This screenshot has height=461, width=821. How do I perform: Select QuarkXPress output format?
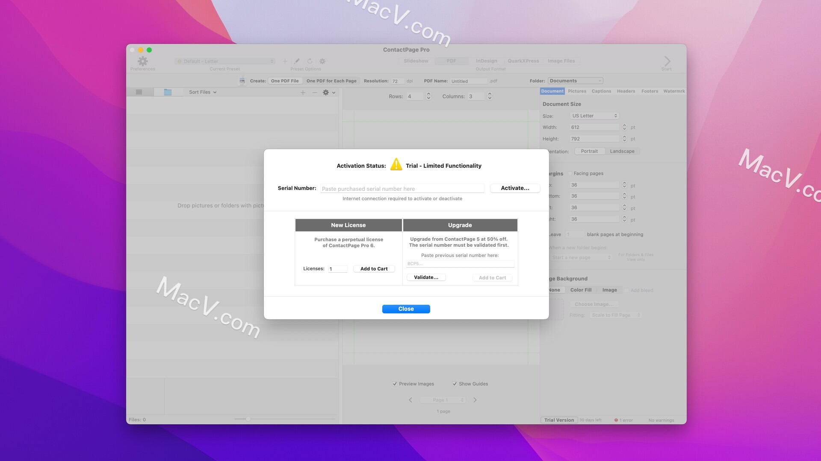point(523,61)
